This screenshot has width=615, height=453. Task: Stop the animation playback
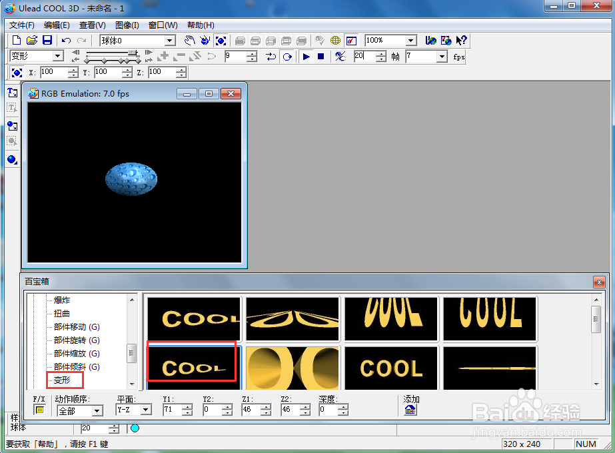[321, 57]
